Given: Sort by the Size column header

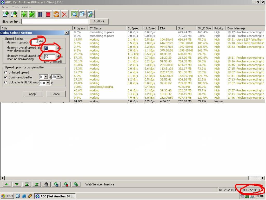Looking at the screenshot, I should coord(186,28).
